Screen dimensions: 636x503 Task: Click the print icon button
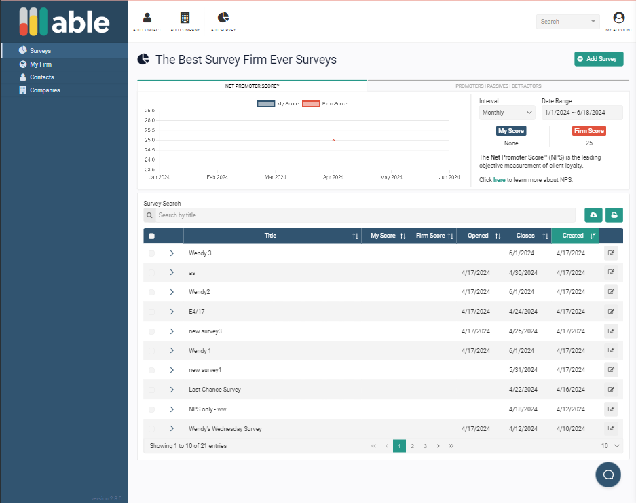pyautogui.click(x=614, y=215)
